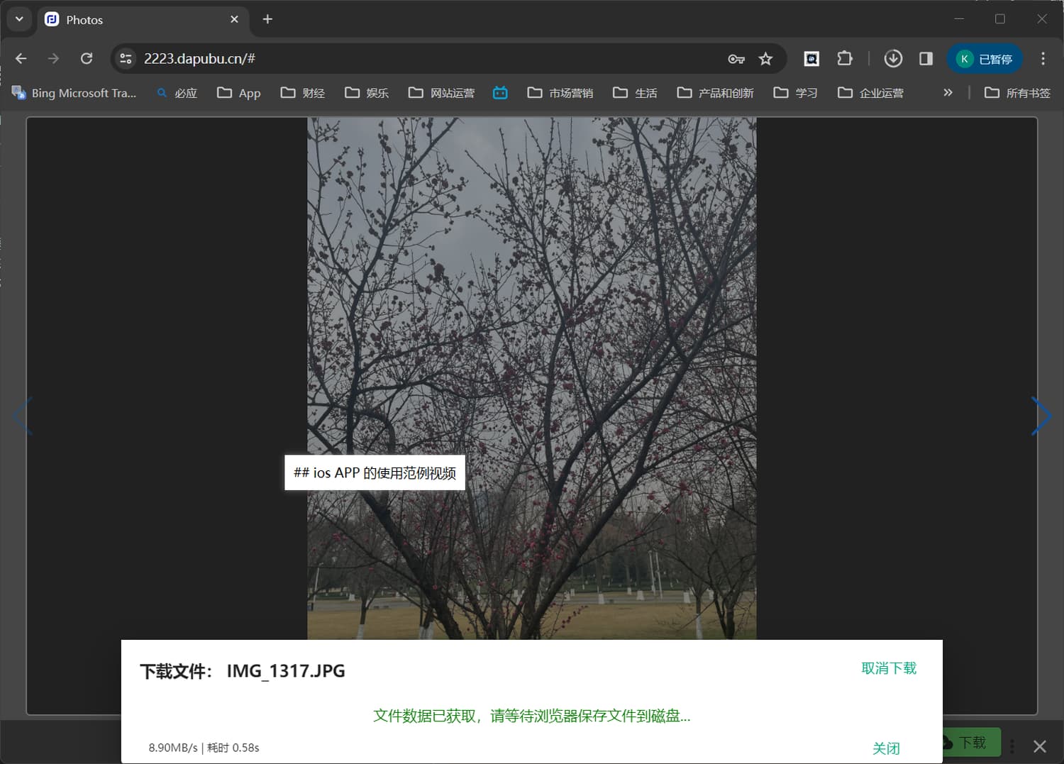Reload the current page
Image resolution: width=1064 pixels, height=764 pixels.
pyautogui.click(x=87, y=59)
